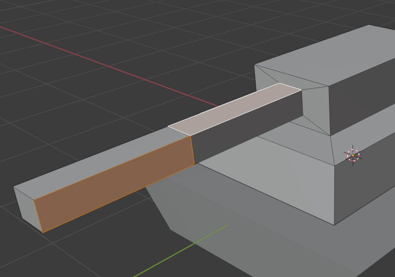Click the 3D cursor crosshair on the block

[x=353, y=155]
